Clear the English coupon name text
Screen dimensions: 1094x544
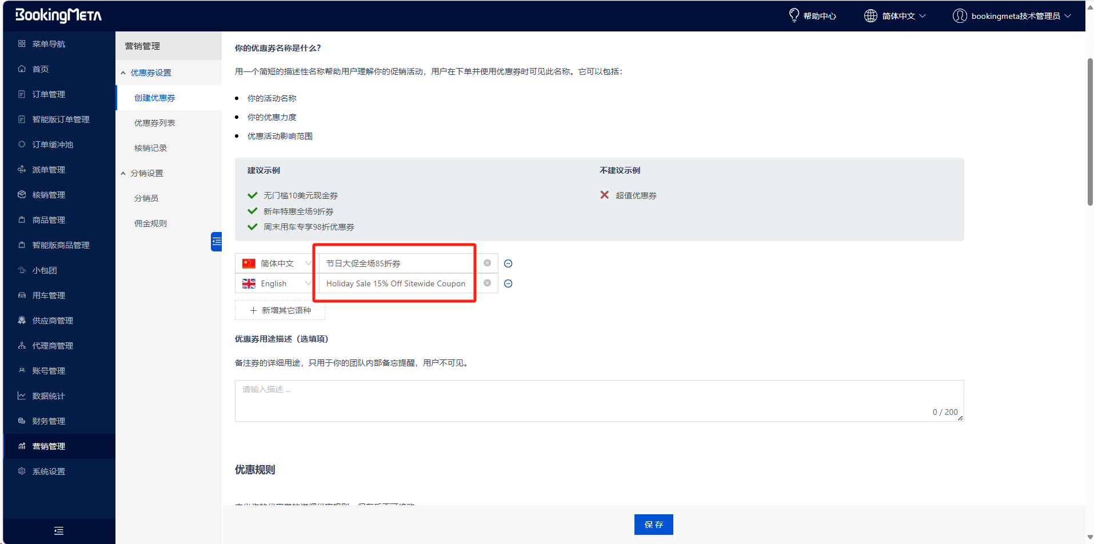(487, 283)
